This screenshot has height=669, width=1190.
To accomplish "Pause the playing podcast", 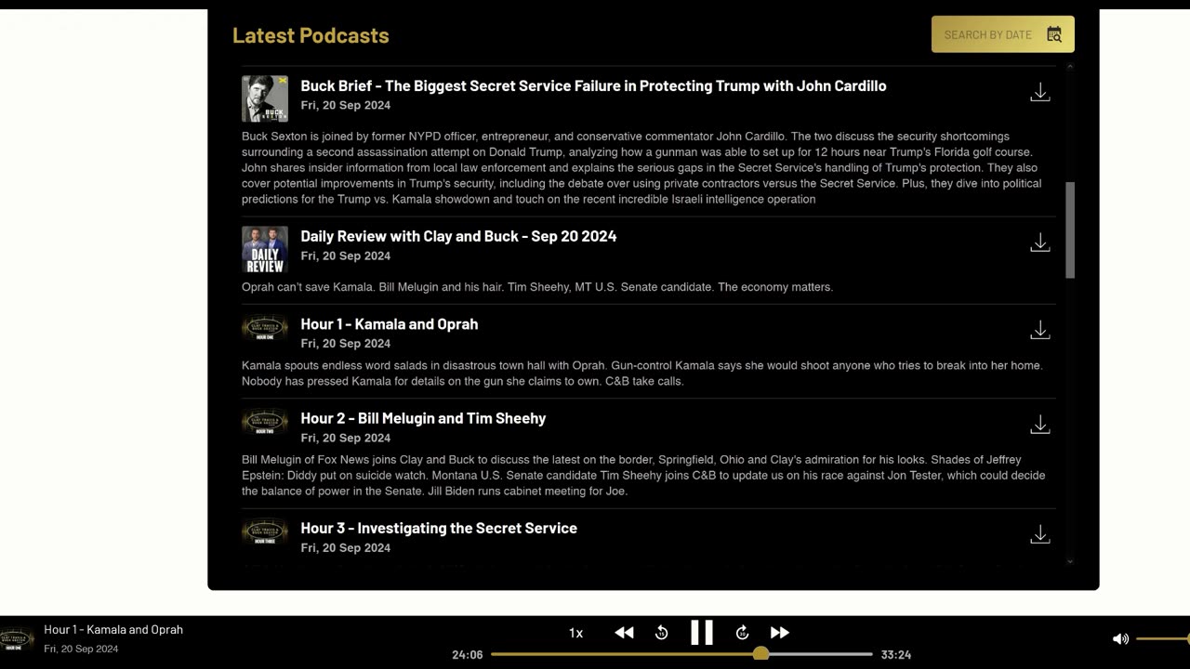I will tap(702, 633).
